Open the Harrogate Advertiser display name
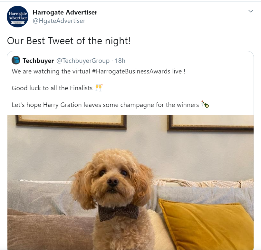This screenshot has width=261, height=250. pos(65,12)
